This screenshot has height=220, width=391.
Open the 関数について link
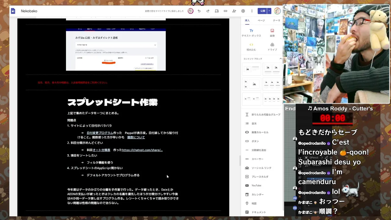[x=136, y=137]
